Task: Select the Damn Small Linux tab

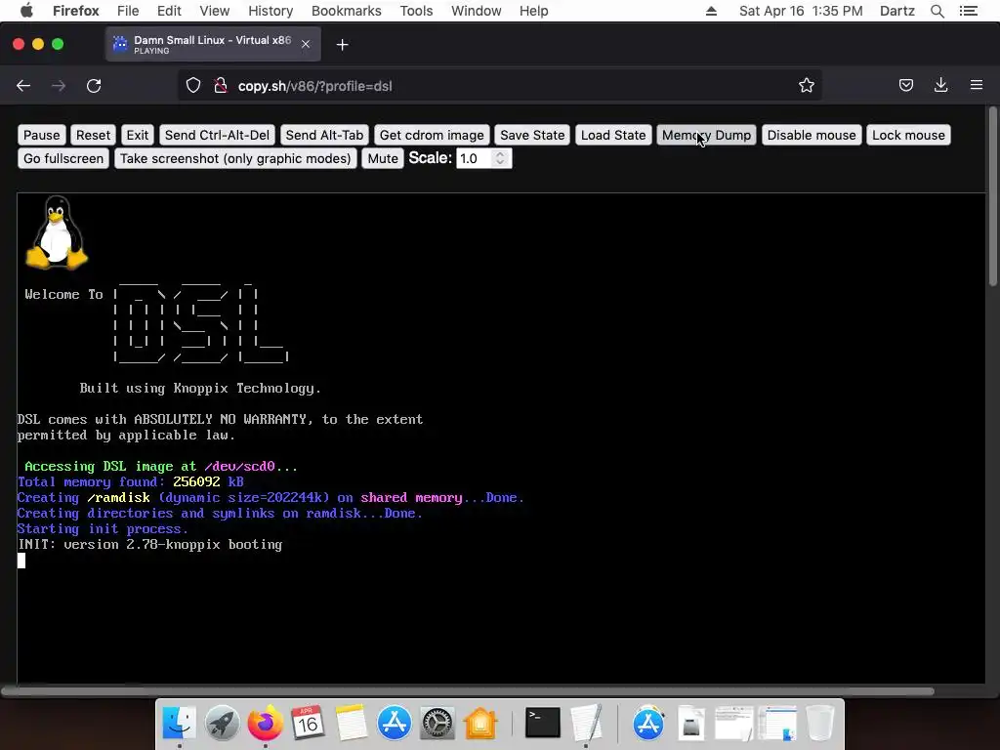Action: [212, 44]
